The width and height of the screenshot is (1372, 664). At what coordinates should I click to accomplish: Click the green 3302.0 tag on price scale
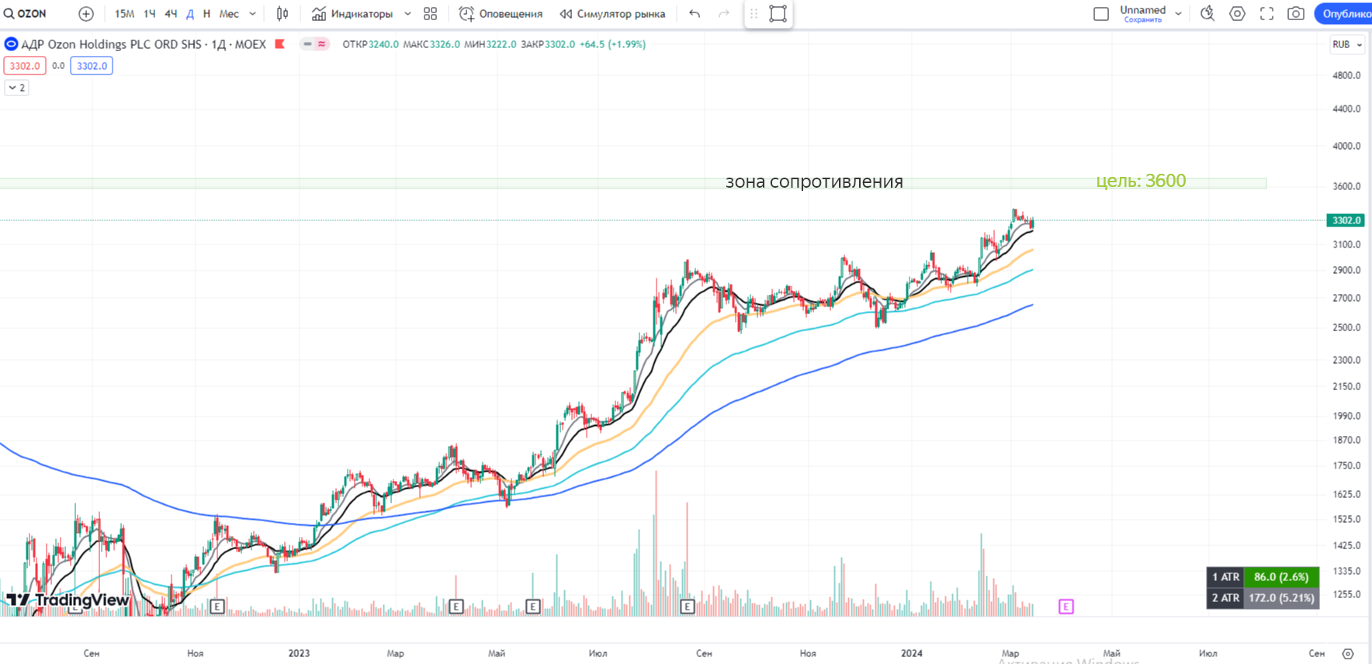click(x=1346, y=220)
